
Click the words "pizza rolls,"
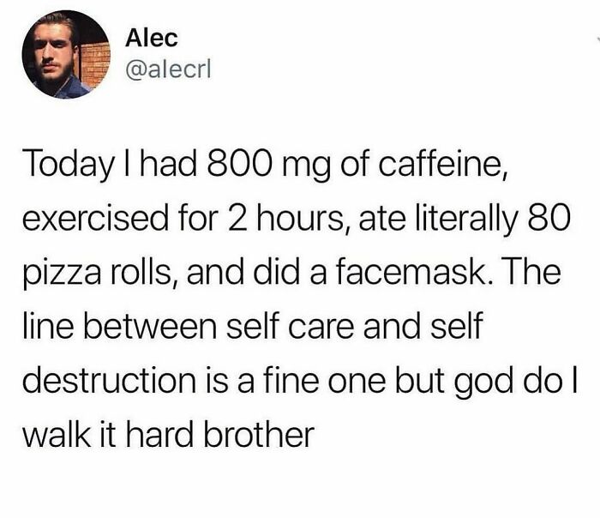101,273
